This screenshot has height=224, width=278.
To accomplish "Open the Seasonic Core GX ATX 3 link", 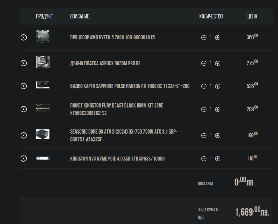I will (124, 135).
